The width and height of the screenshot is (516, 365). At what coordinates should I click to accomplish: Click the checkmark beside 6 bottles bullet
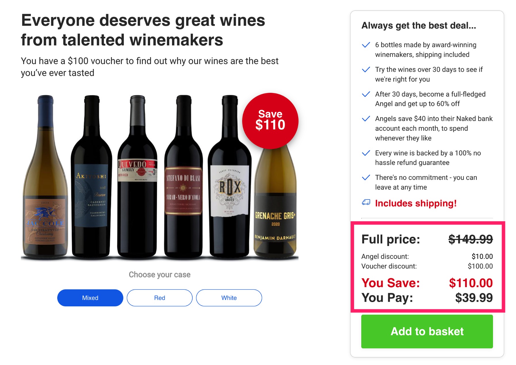tap(366, 45)
